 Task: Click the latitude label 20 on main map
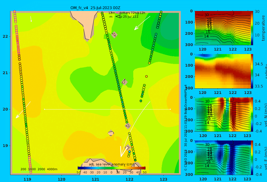[5, 109]
